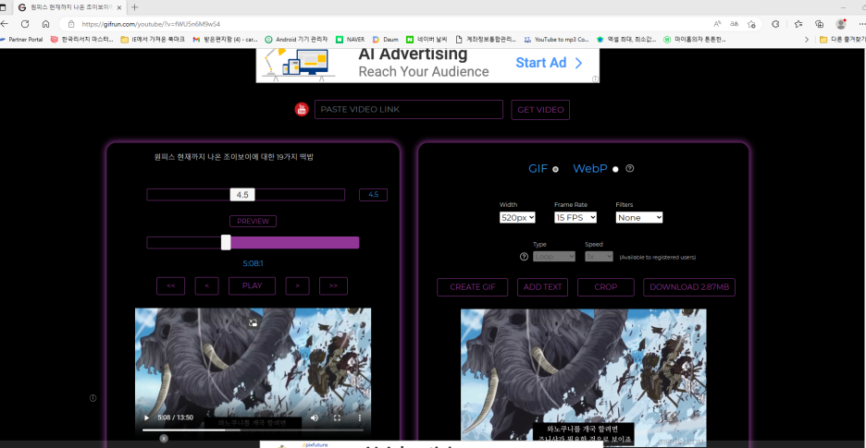This screenshot has width=866, height=448.
Task: Open the Partner Portal bookmark
Action: (x=22, y=40)
